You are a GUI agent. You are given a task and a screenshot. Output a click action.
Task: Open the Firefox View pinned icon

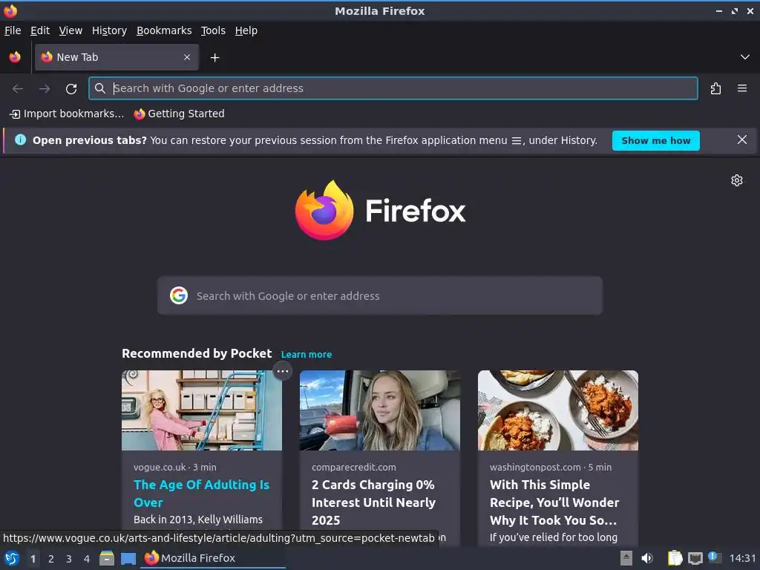[x=15, y=57]
